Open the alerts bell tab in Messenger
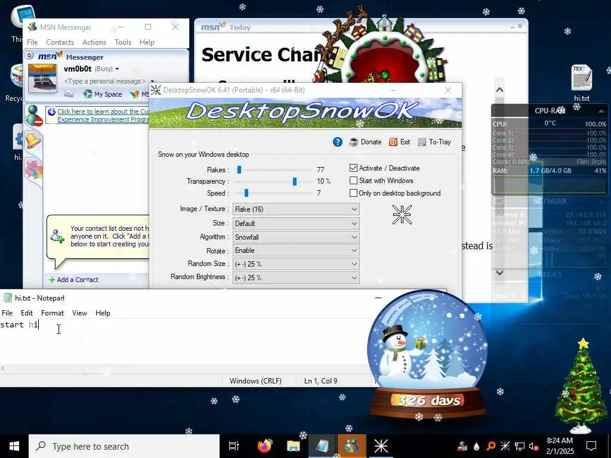 coord(33,141)
